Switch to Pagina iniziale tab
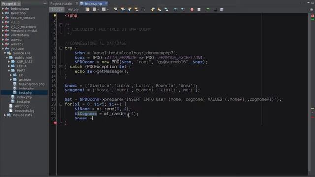This screenshot has height=177, width=315. pyautogui.click(x=61, y=4)
